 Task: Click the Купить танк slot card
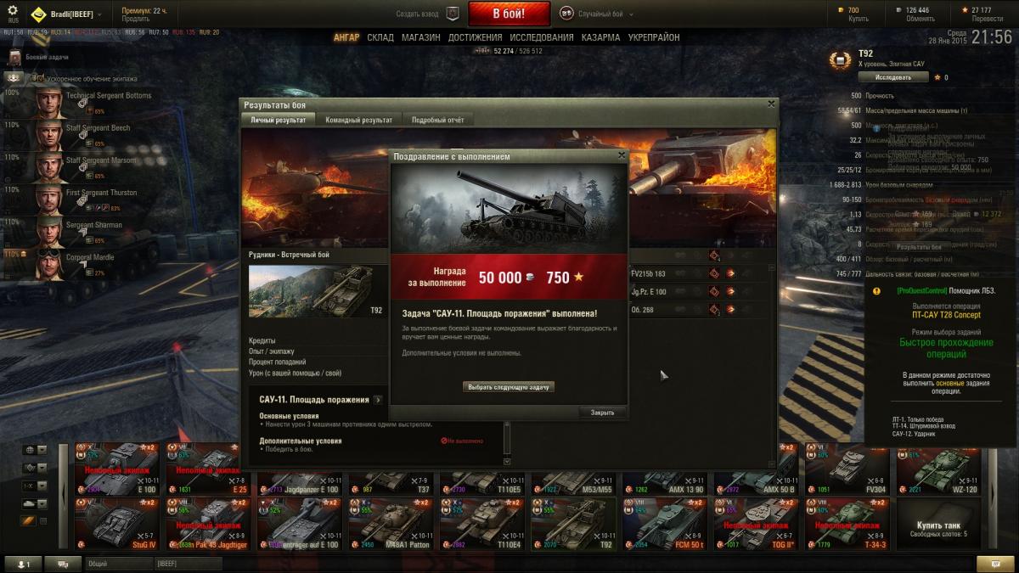coord(938,524)
